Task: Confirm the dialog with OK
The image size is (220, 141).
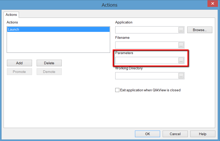Action: [x=148, y=134]
